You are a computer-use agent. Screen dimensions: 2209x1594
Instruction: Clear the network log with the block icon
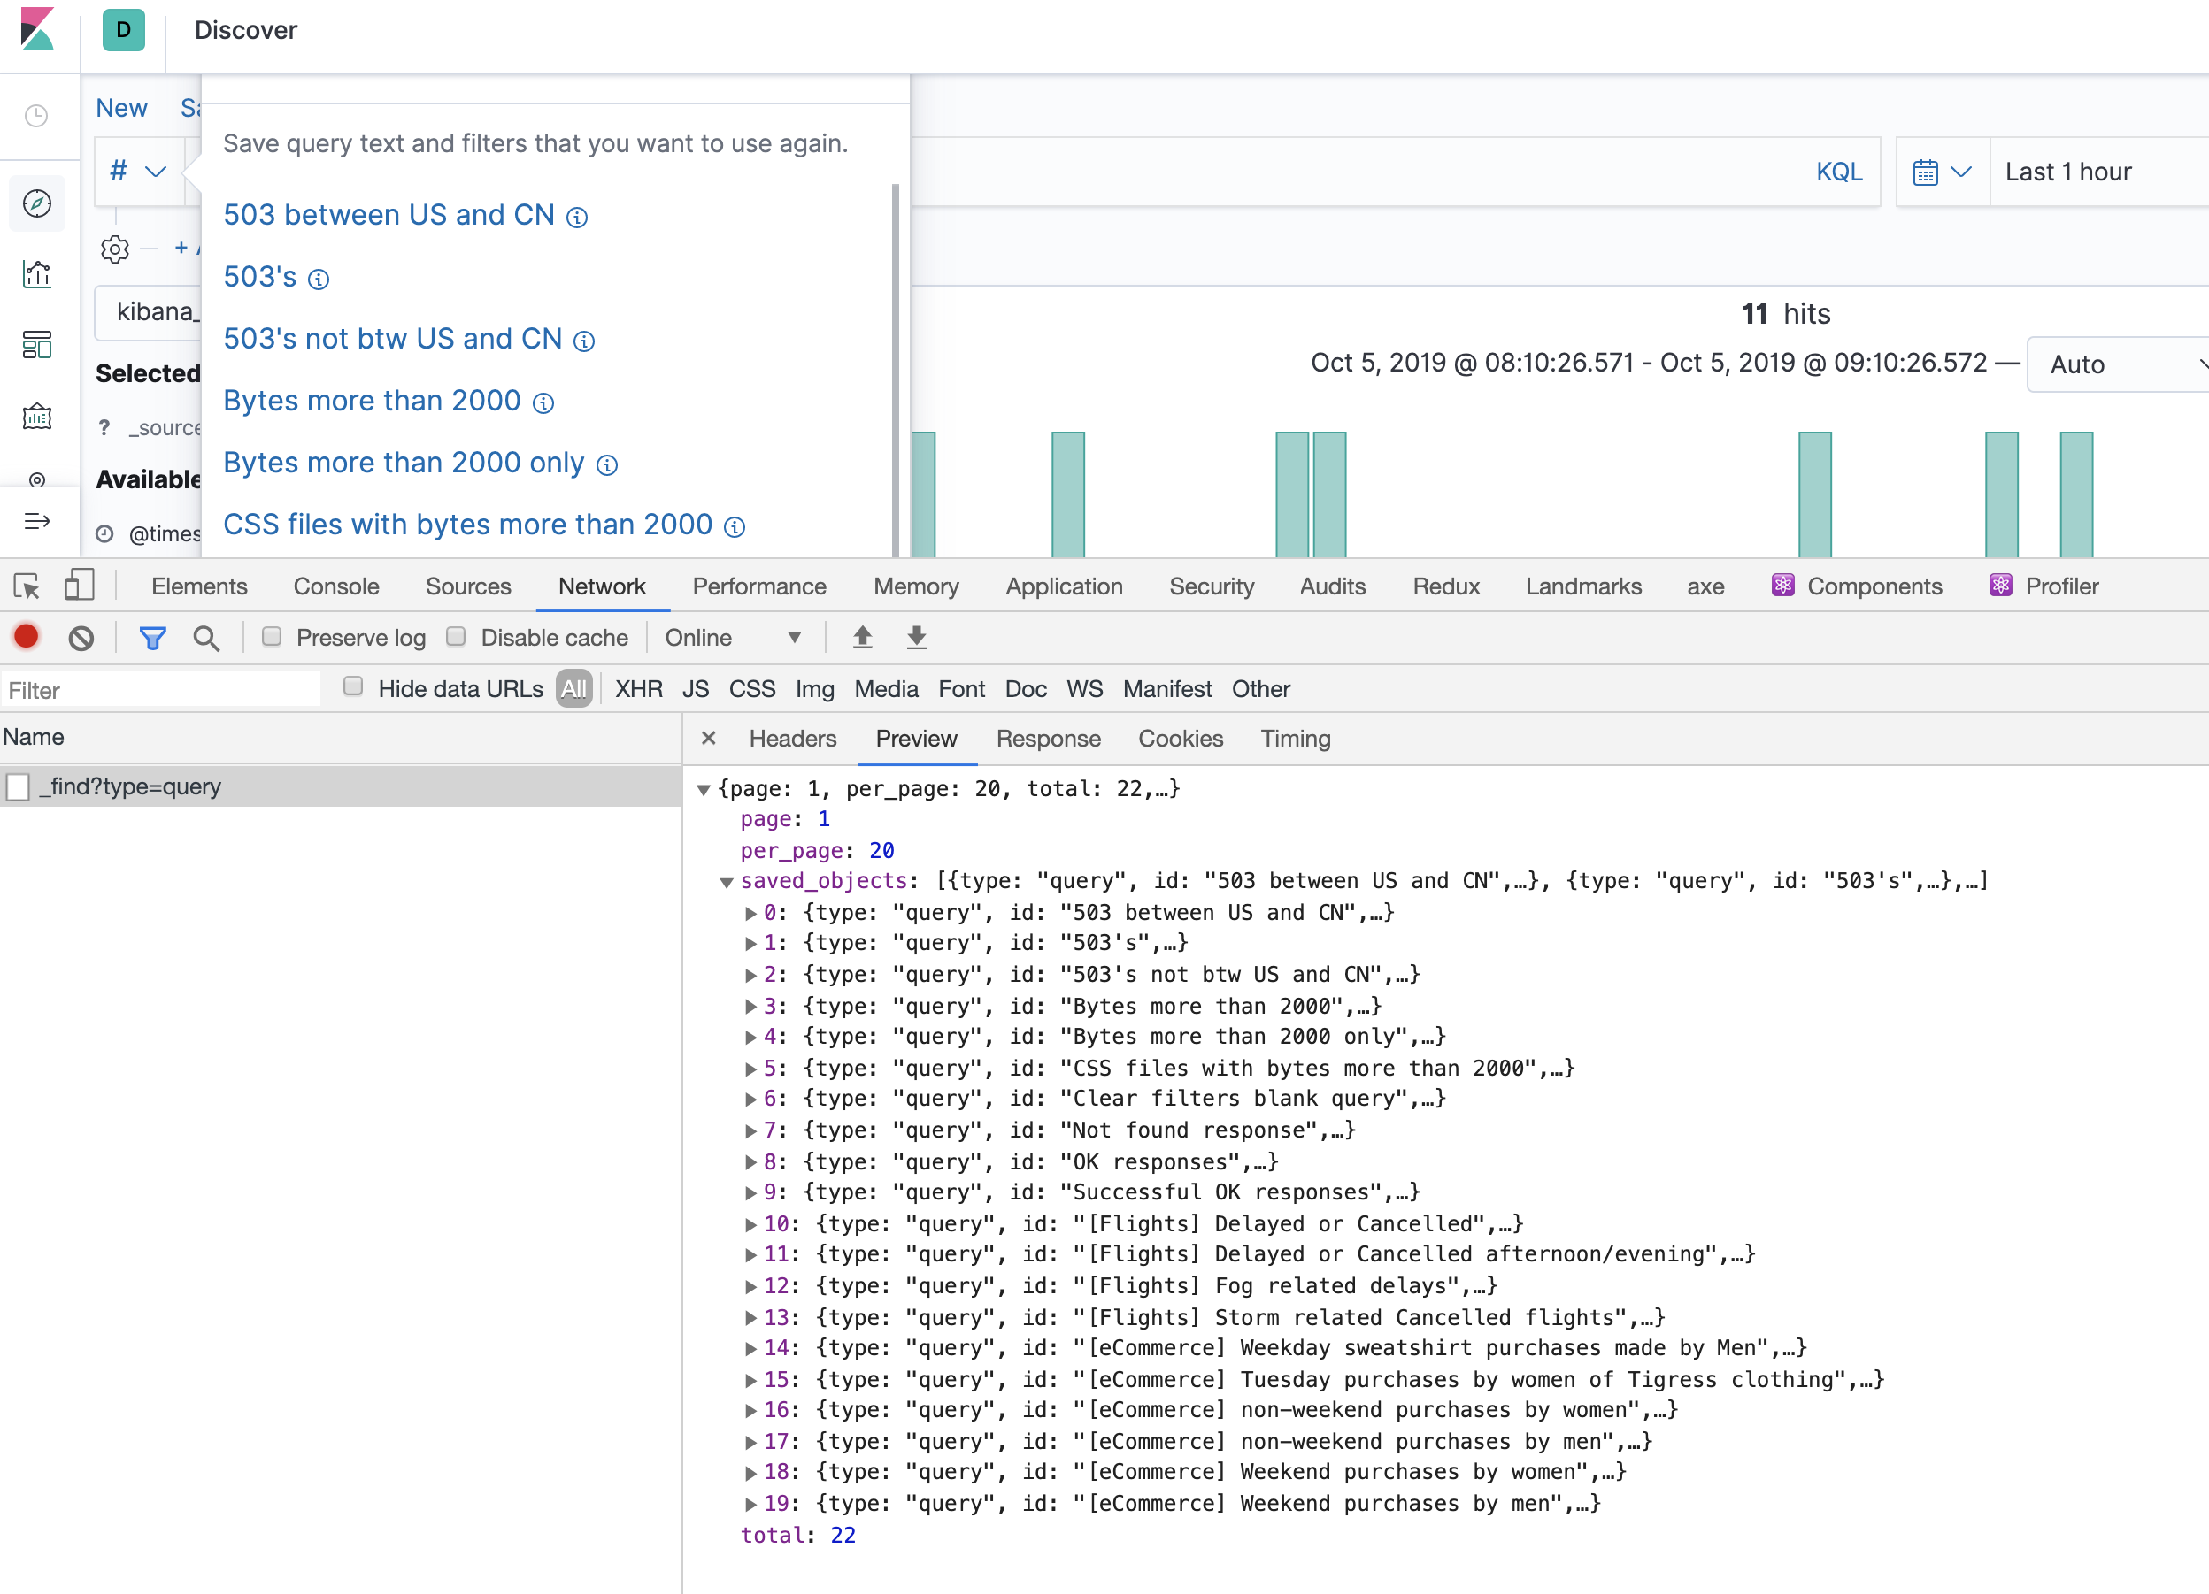[81, 636]
